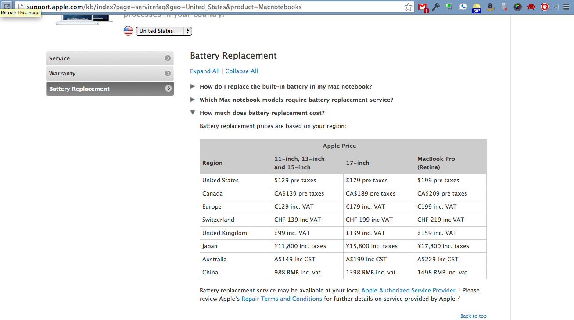Click the 'China' row label
This screenshot has width=574, height=320.
[x=210, y=272]
